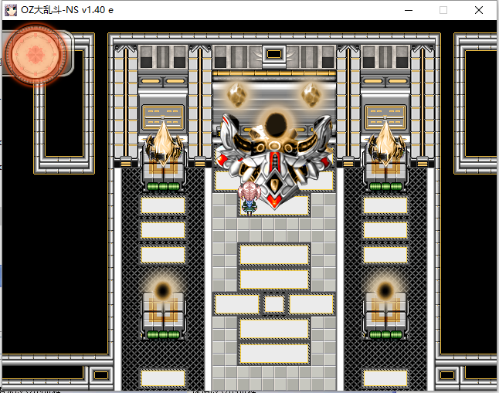Click the left wall control panel display
The height and width of the screenshot is (393, 499).
click(163, 117)
